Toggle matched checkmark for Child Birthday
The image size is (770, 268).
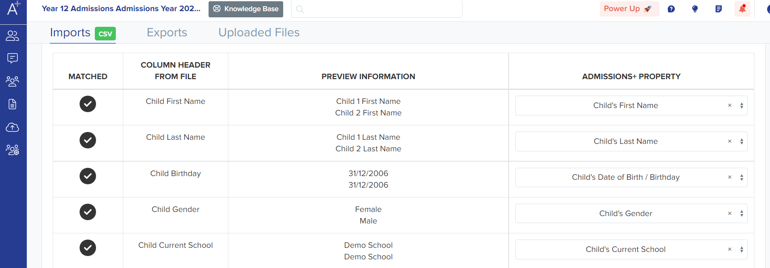pos(88,176)
